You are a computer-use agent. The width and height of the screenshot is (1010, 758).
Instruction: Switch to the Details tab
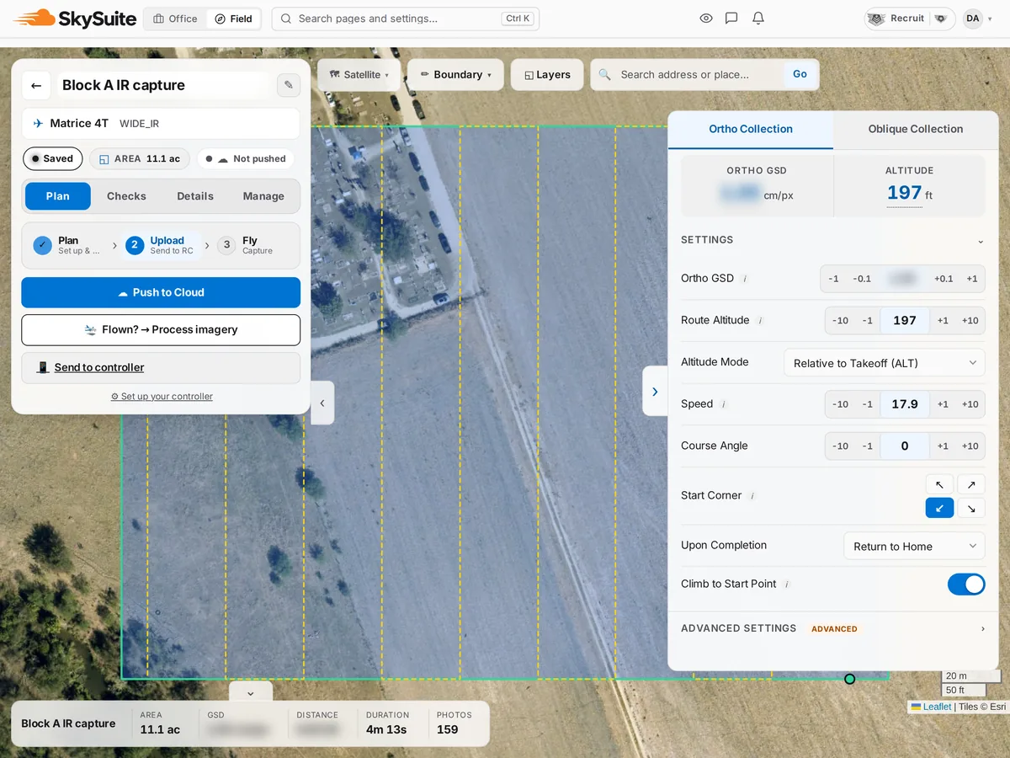(195, 196)
